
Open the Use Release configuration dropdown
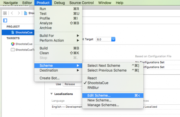point(73,84)
